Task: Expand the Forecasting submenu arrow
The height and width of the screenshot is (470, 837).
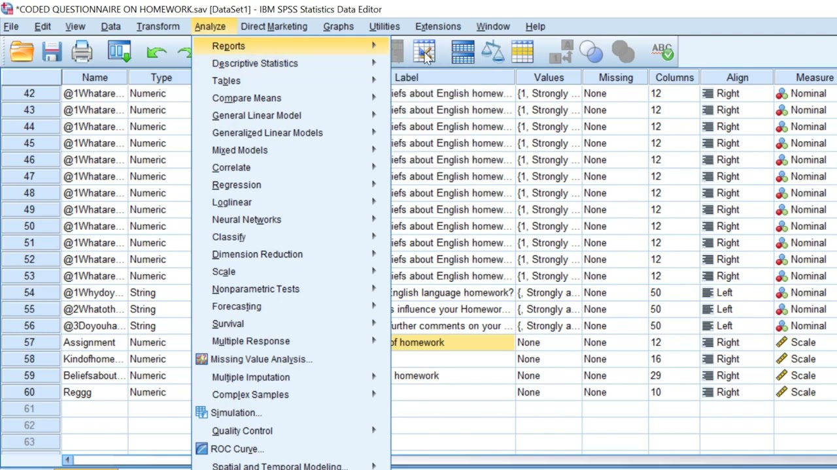Action: tap(374, 306)
